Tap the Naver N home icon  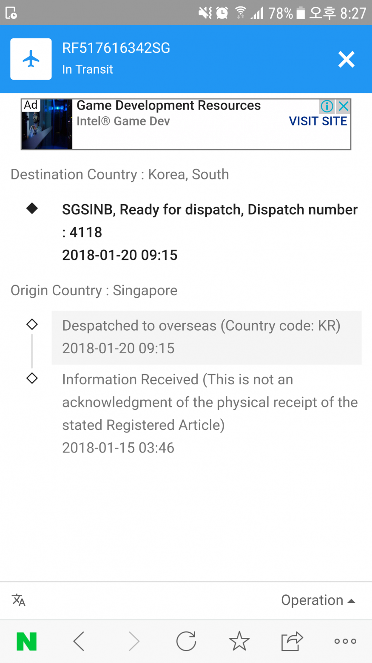point(26,641)
